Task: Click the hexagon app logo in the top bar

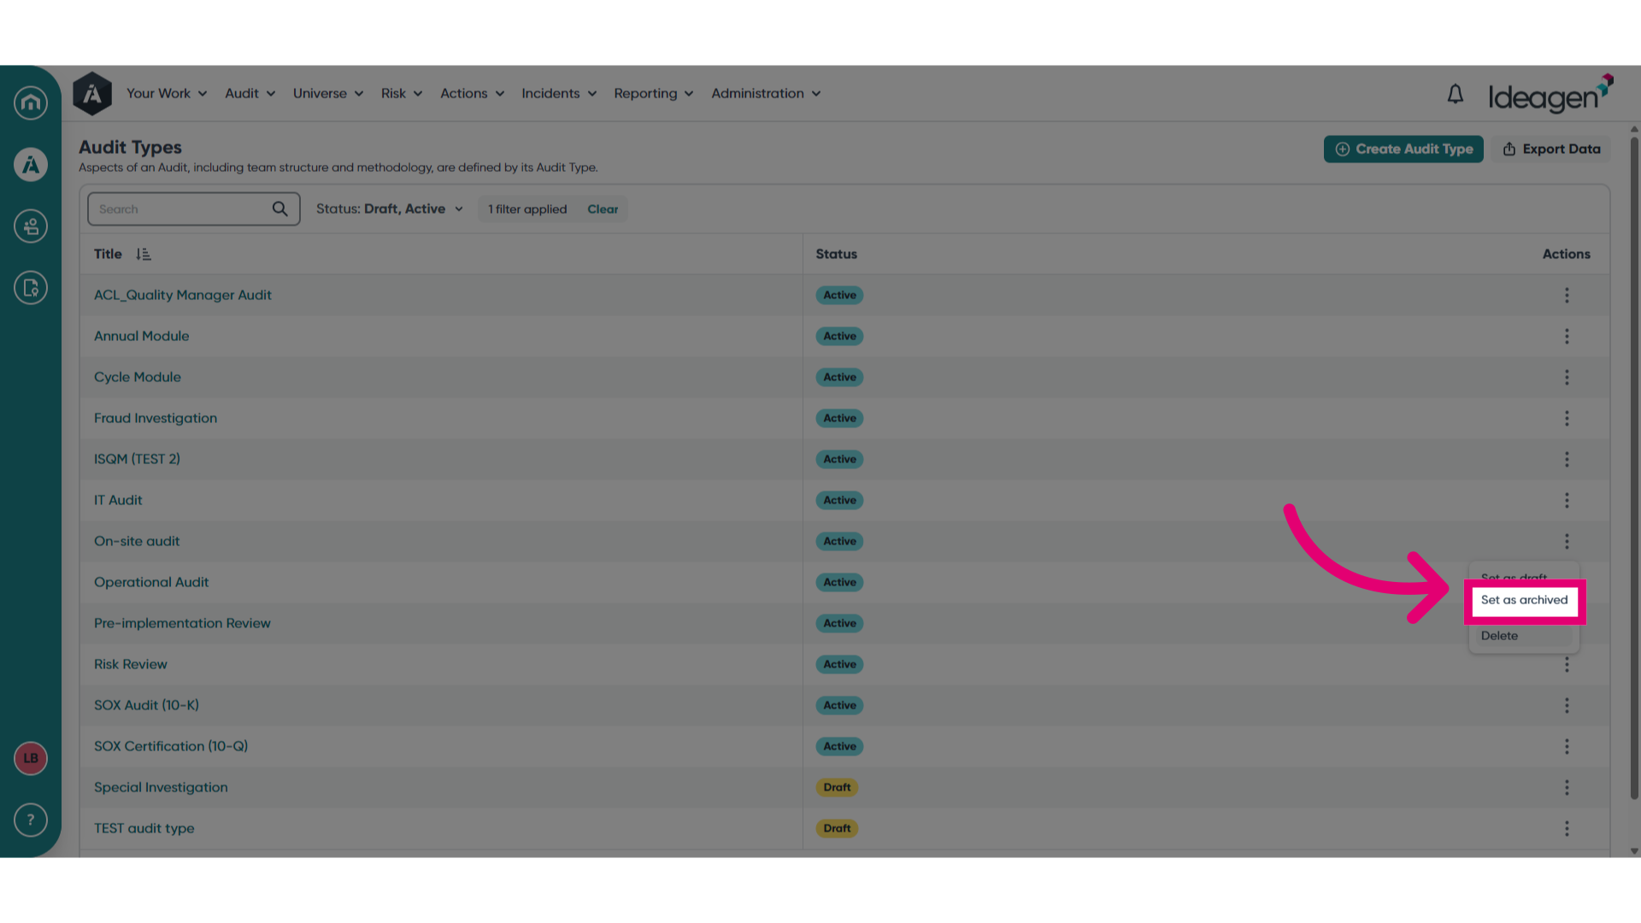Action: tap(92, 94)
